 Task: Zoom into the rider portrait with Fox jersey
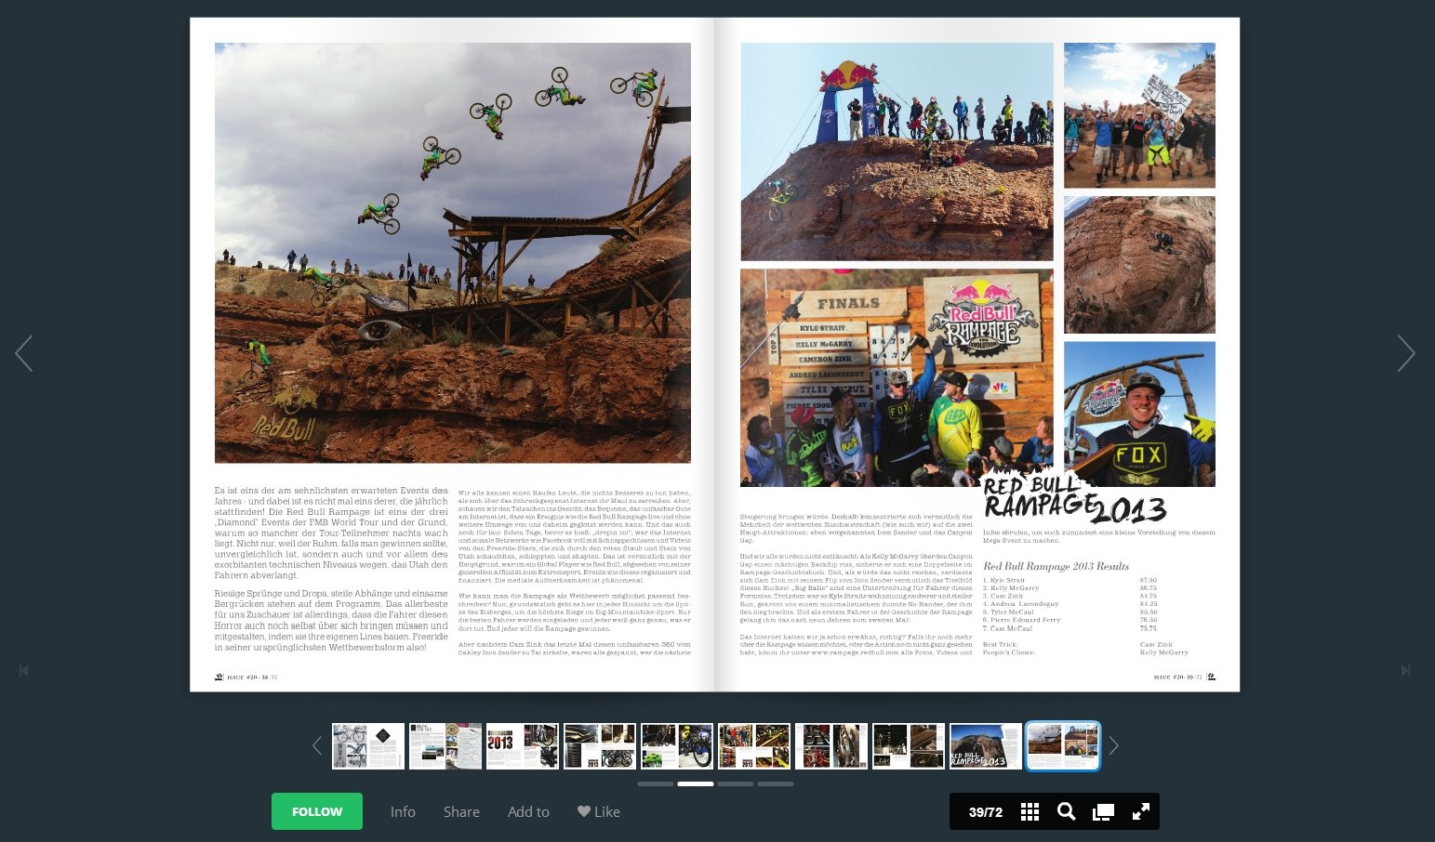tap(1139, 414)
